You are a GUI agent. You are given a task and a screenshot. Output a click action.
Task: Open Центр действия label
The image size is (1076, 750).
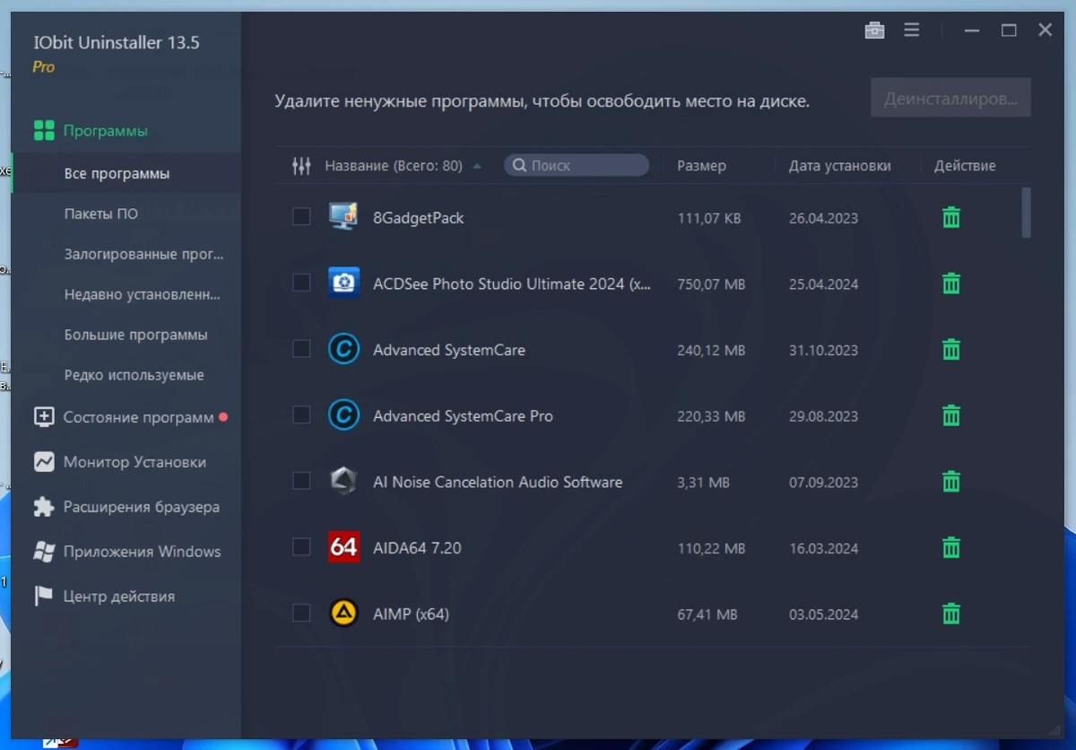pyautogui.click(x=118, y=596)
